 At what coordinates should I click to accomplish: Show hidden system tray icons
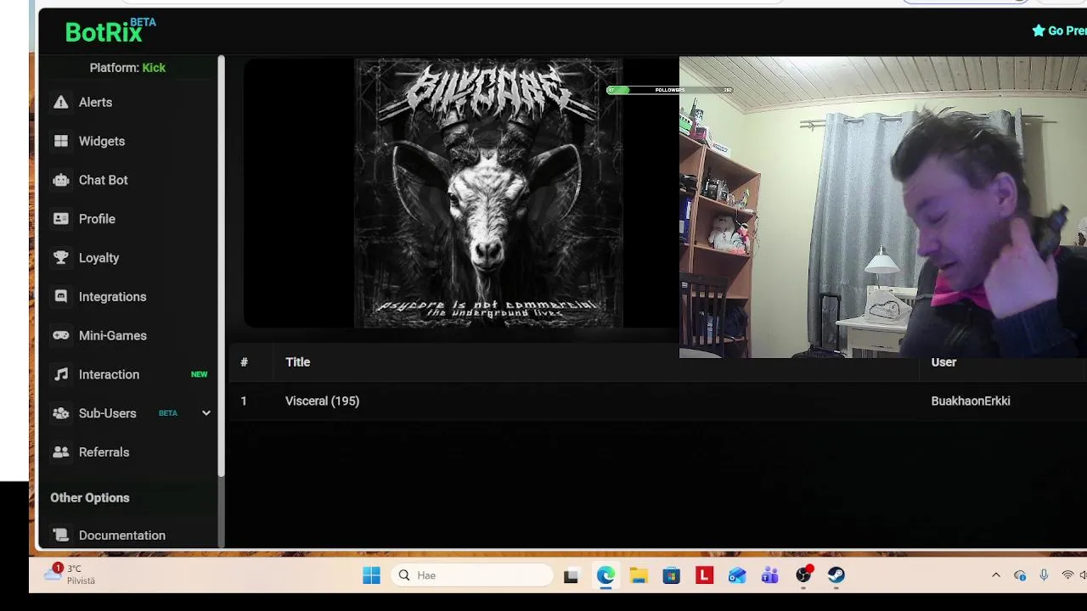(996, 575)
